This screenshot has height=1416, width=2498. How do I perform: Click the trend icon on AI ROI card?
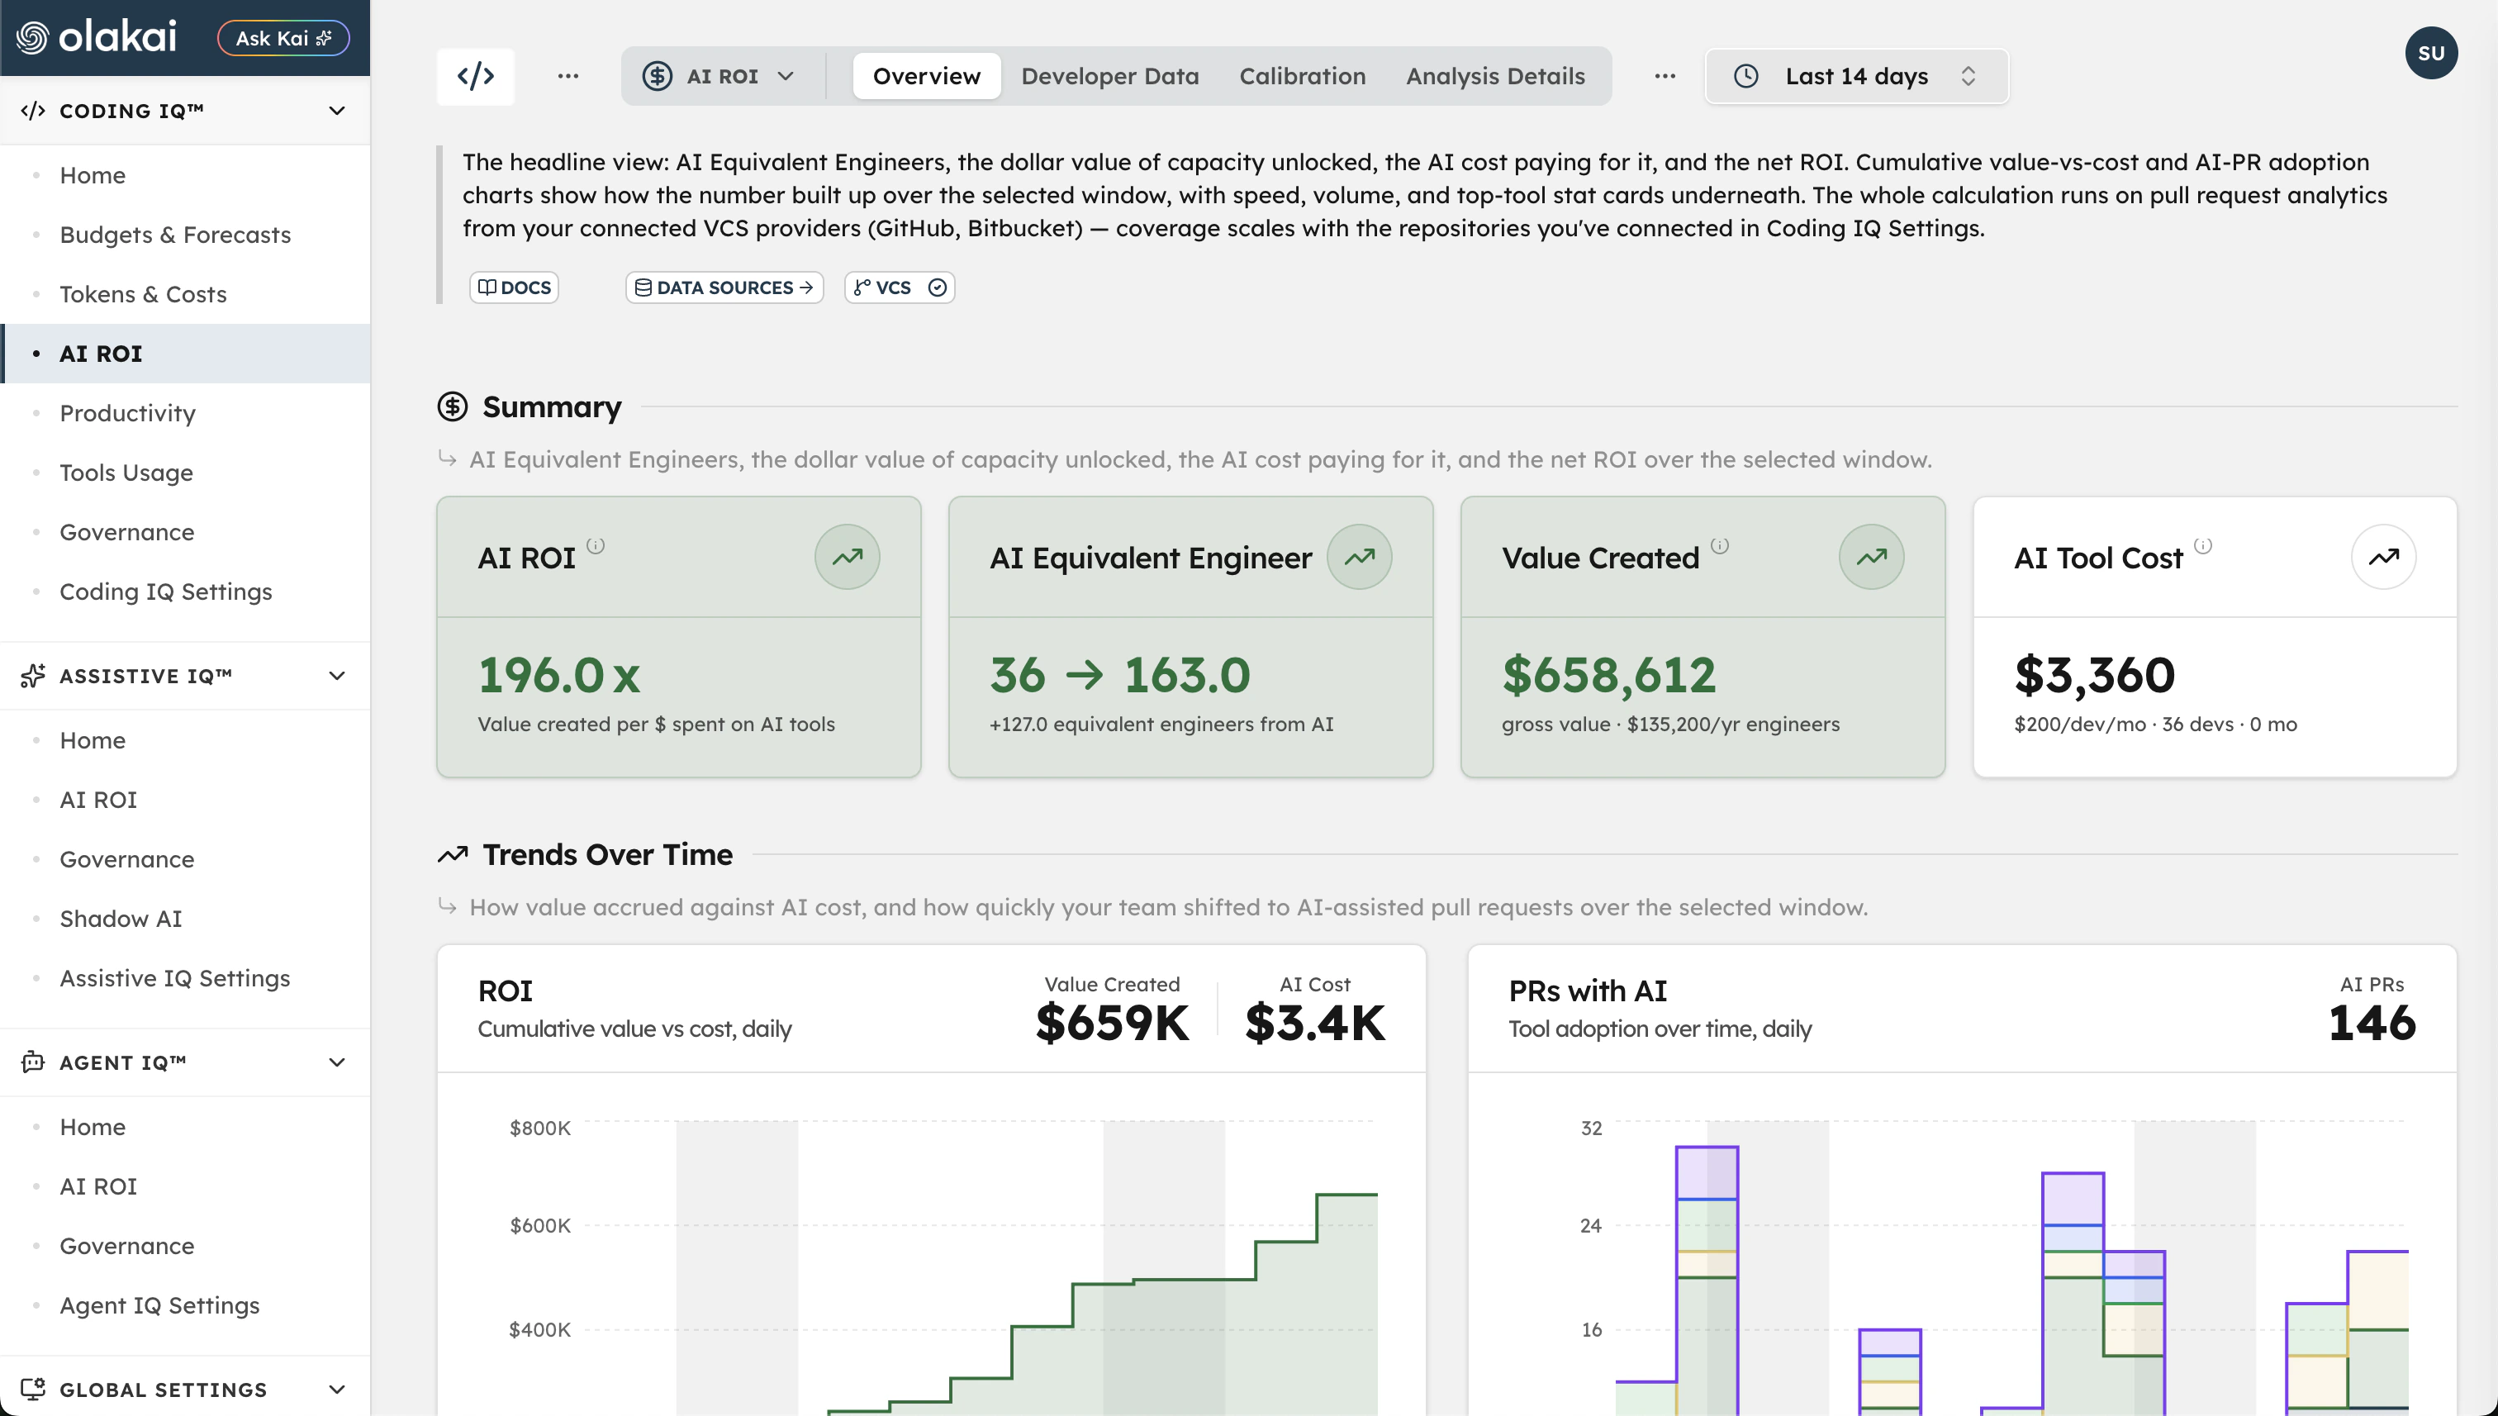[847, 556]
